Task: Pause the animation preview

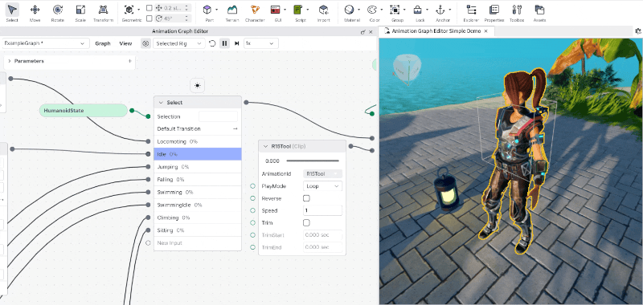Action: click(x=224, y=43)
